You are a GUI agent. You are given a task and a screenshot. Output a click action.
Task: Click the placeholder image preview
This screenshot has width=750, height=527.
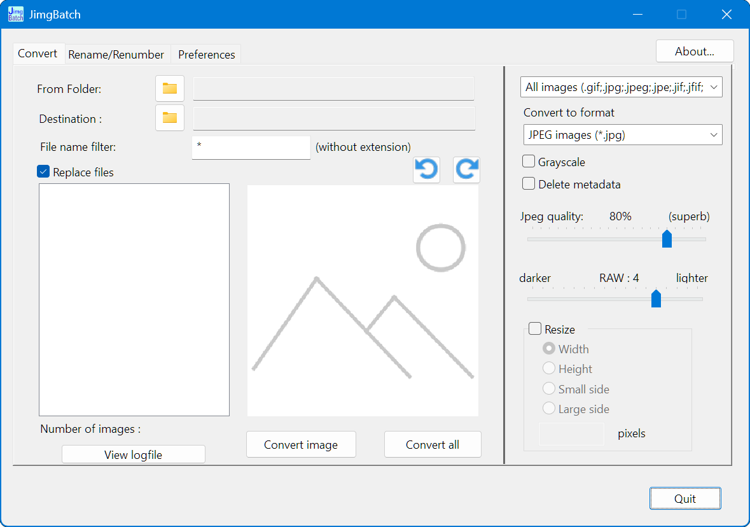[x=363, y=300]
